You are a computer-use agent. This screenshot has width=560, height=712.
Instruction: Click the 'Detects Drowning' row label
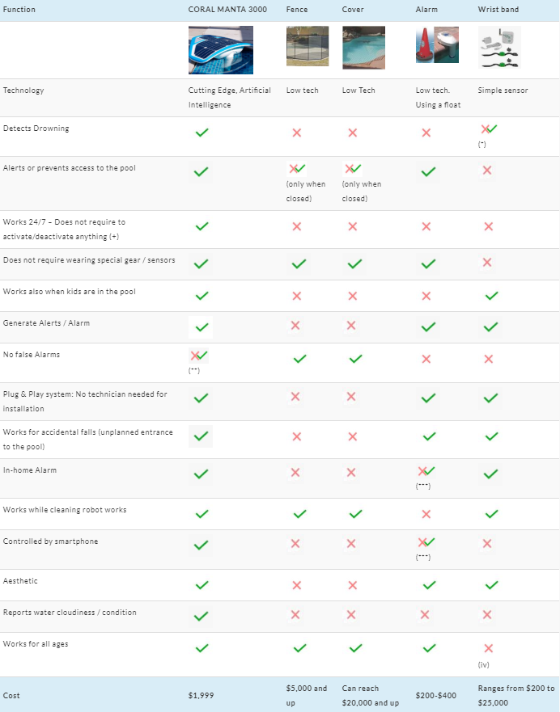point(36,128)
